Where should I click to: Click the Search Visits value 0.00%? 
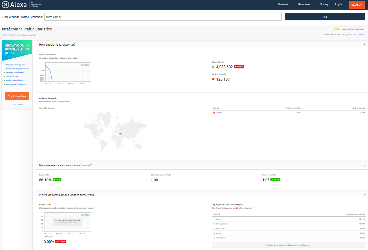pyautogui.click(x=49, y=242)
